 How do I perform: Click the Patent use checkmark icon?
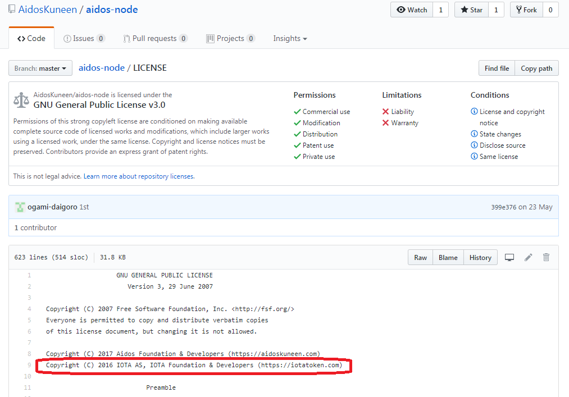(297, 145)
